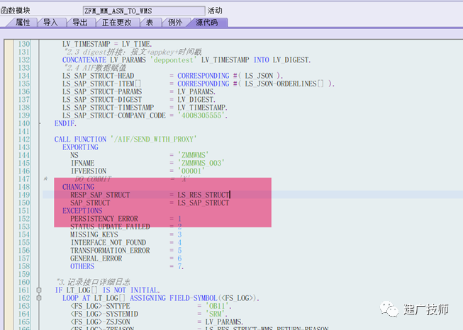Click LS_SAP_STRUCT-TIMESTAMP on line 138

(108, 108)
